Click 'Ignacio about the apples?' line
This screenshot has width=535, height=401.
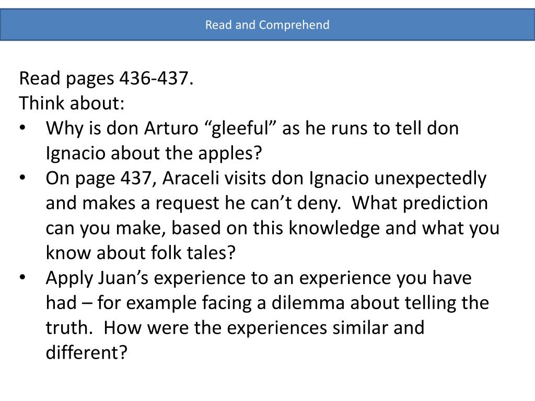click(x=154, y=154)
